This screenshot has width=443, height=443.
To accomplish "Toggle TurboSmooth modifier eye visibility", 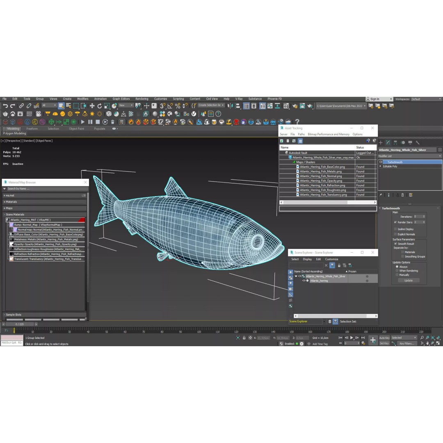I will [381, 162].
